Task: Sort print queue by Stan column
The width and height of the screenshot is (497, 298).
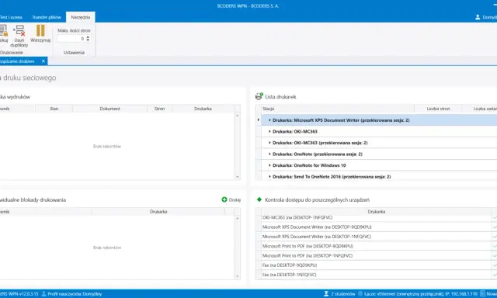Action: (54, 109)
